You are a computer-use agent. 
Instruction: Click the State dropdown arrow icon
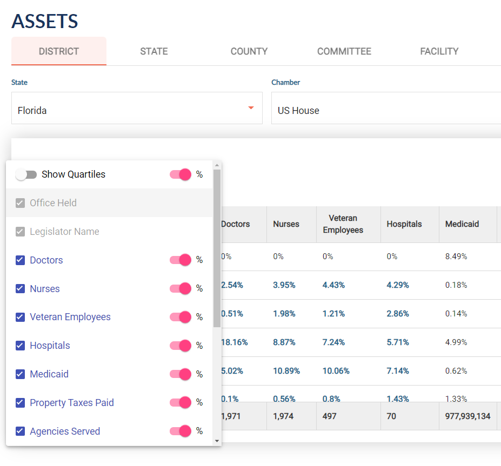251,108
